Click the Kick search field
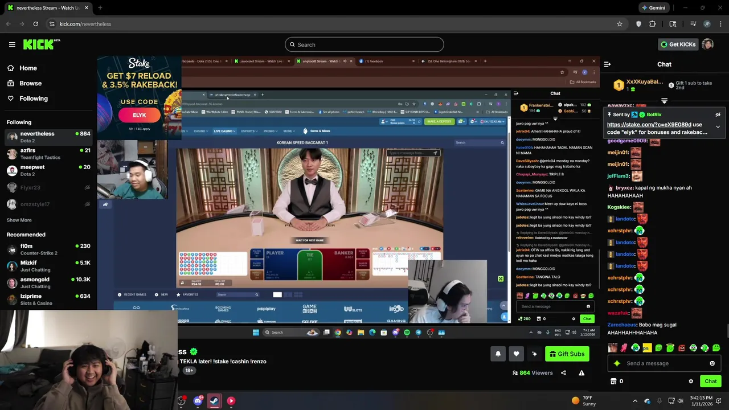 coord(364,44)
